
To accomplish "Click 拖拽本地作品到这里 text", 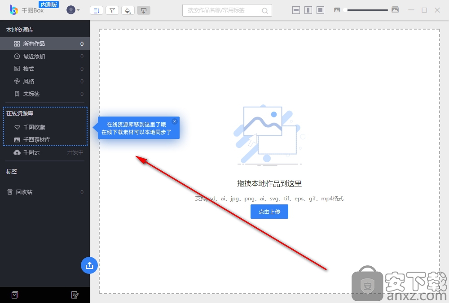I will click(x=269, y=183).
